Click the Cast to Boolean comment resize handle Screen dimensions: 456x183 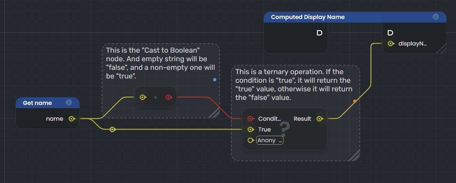(x=215, y=114)
